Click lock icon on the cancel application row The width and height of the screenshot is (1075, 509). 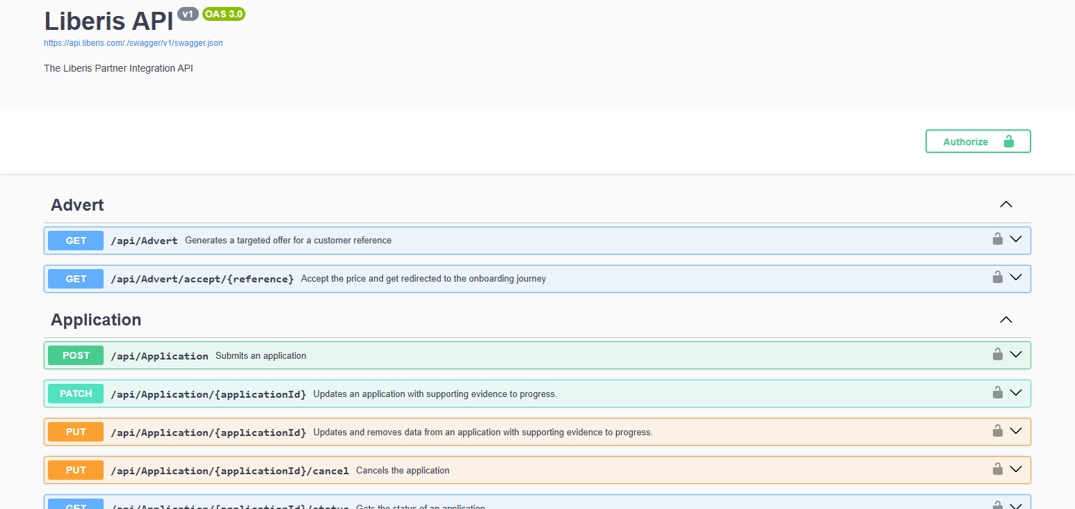(997, 469)
